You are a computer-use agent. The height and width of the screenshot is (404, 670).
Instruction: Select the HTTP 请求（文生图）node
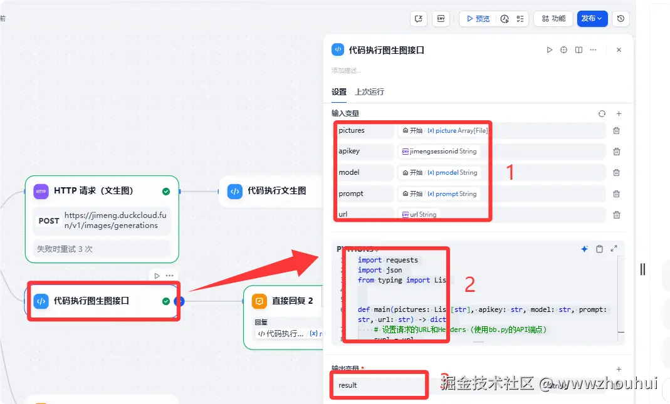coord(102,219)
